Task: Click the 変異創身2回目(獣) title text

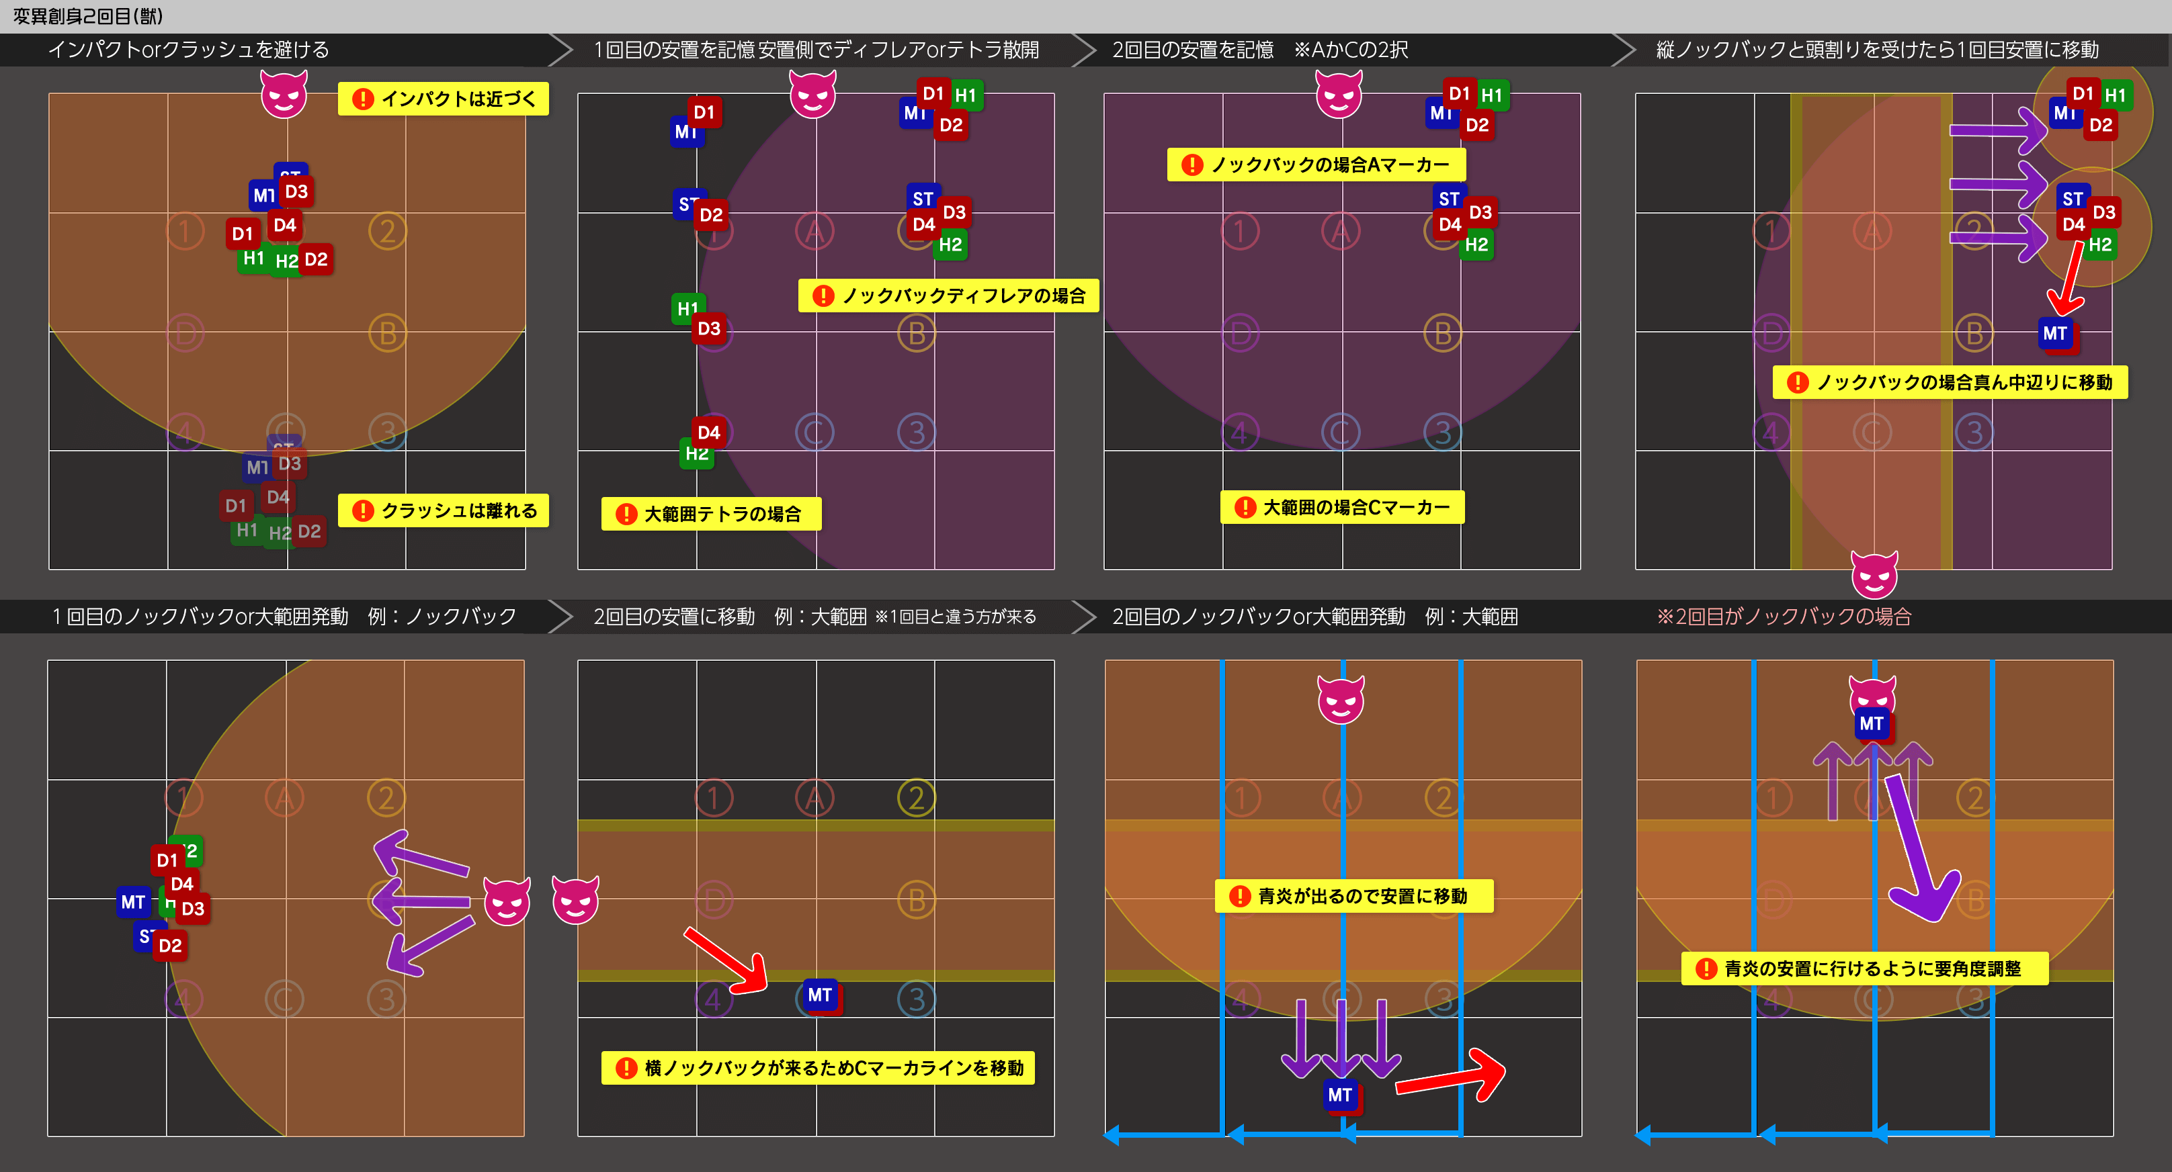Action: (x=87, y=16)
